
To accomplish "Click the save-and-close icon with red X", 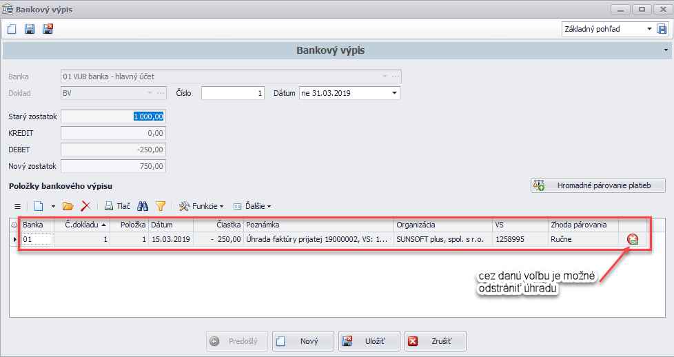I will [48, 29].
